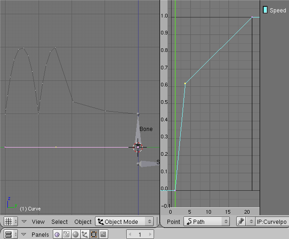Open the Panels menu

click(40, 234)
